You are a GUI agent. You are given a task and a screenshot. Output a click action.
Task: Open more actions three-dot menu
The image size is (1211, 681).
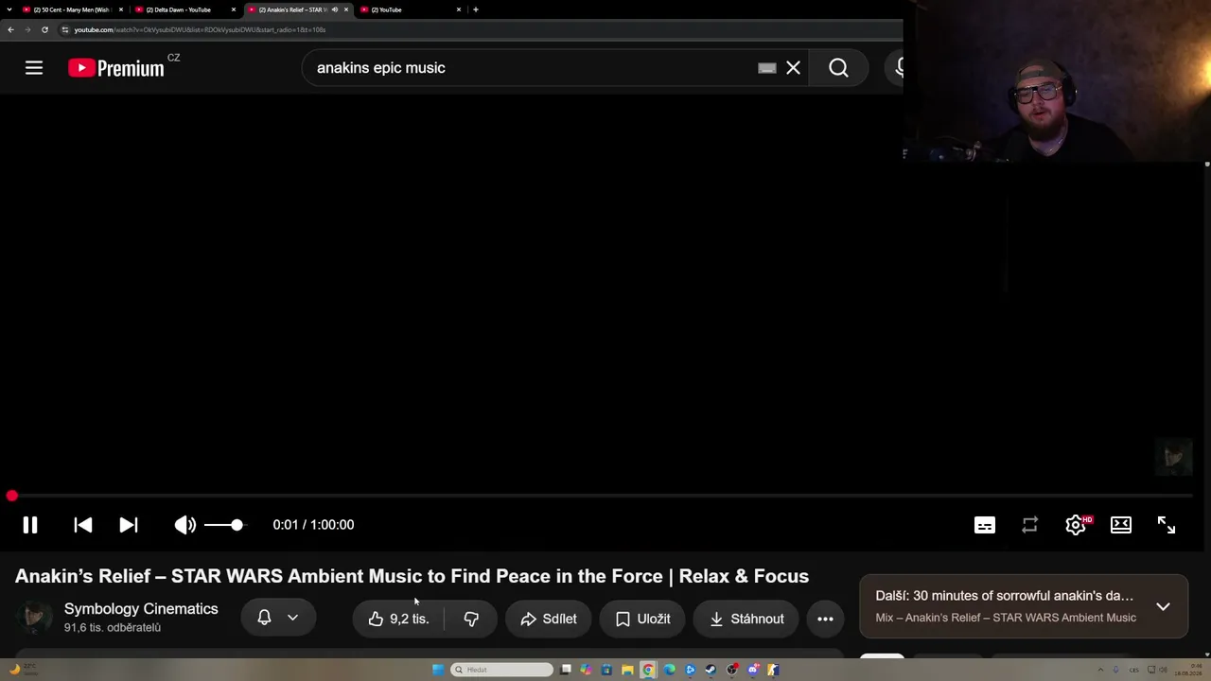coord(825,619)
